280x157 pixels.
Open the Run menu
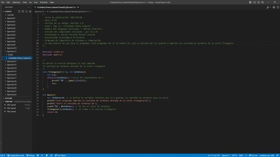(x=36, y=2)
